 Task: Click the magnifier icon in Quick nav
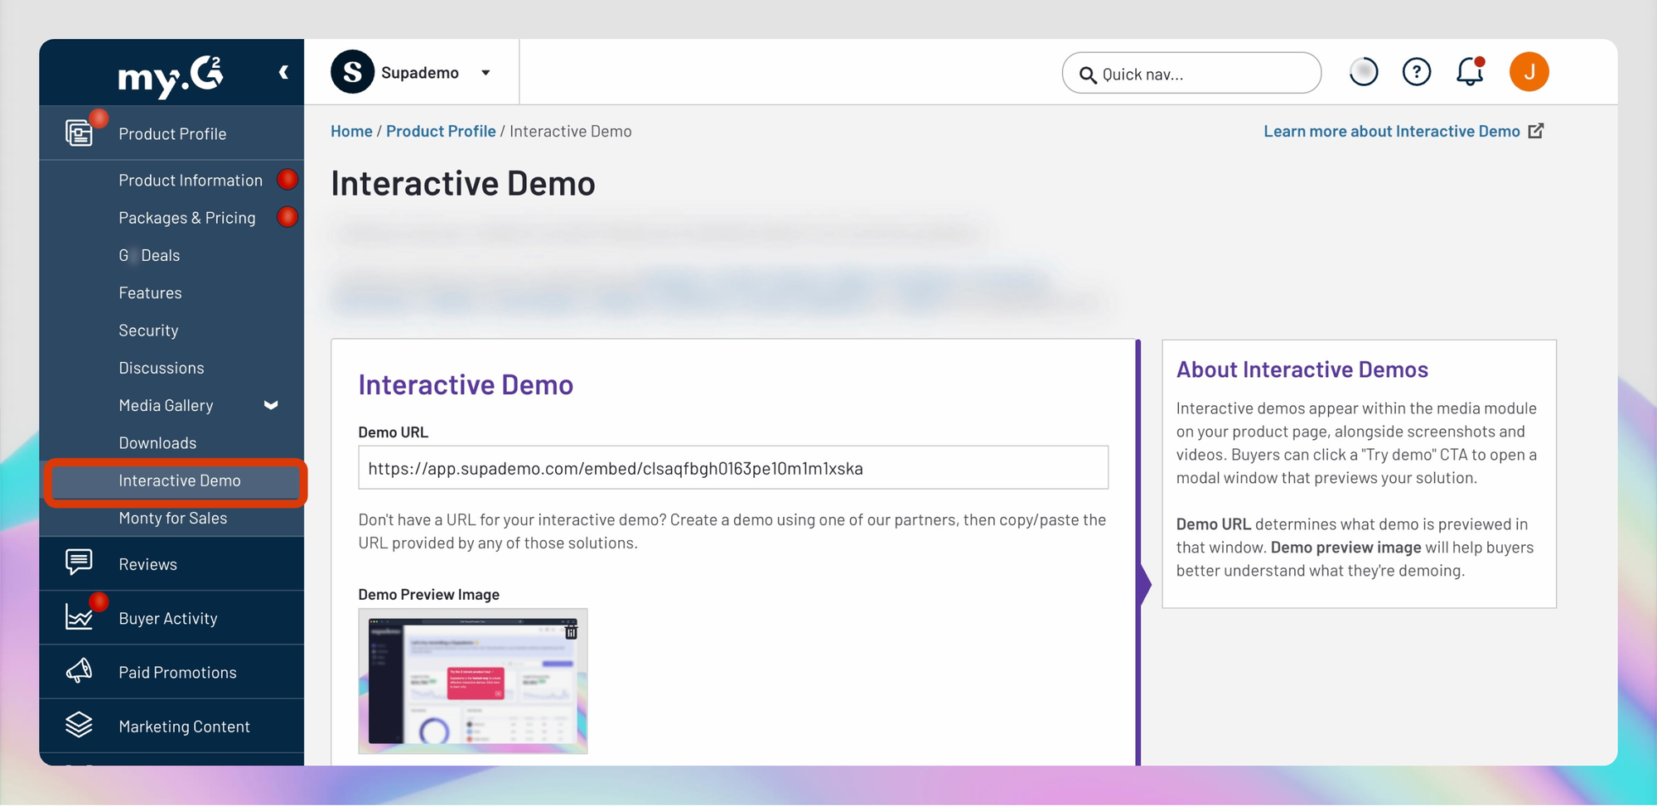click(x=1087, y=75)
